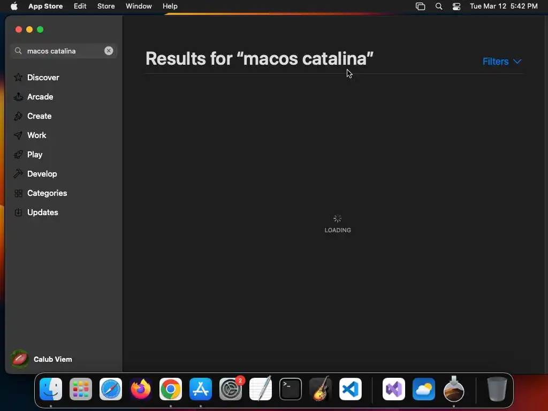Screen dimensions: 548x411
Task: Launch Firefox from the Dock
Action: [141, 389]
